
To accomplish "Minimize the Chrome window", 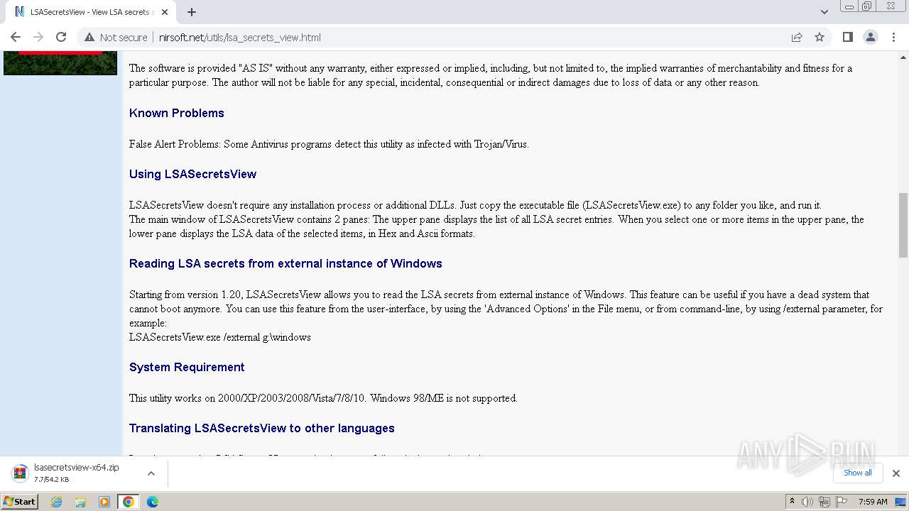I will click(848, 6).
